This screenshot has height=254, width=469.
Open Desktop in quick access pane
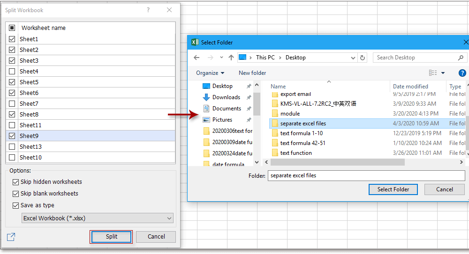coord(222,86)
